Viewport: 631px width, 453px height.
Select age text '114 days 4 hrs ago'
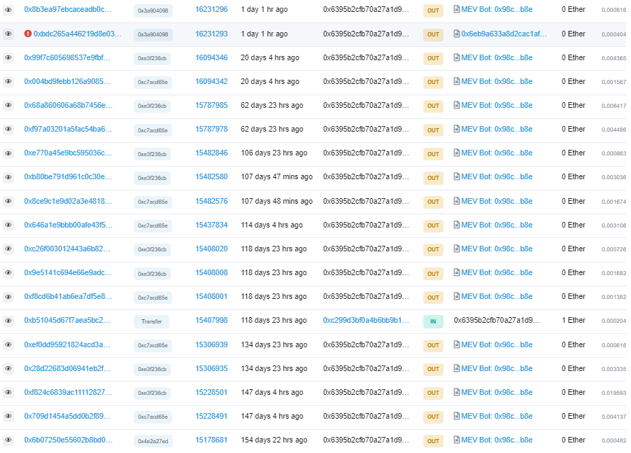pos(271,225)
